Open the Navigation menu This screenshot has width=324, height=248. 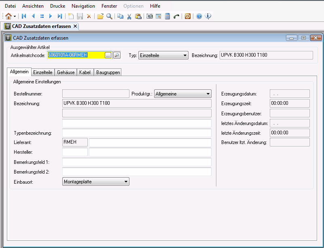pyautogui.click(x=83, y=6)
